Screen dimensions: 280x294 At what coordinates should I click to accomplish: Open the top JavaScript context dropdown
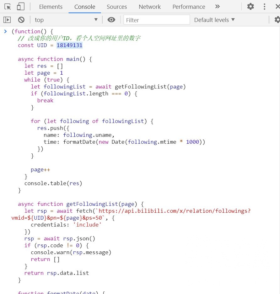(66, 20)
